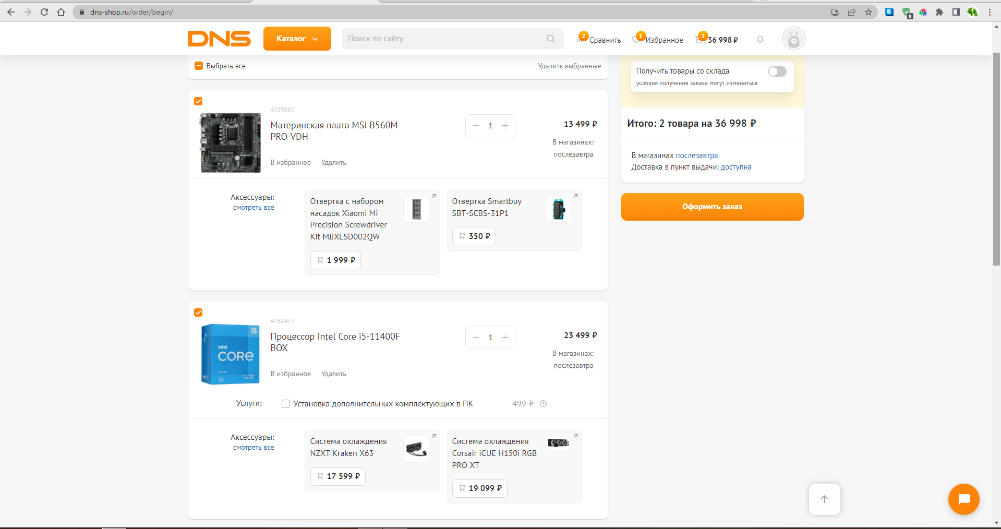Reload the current page
The height and width of the screenshot is (529, 1001).
point(44,12)
